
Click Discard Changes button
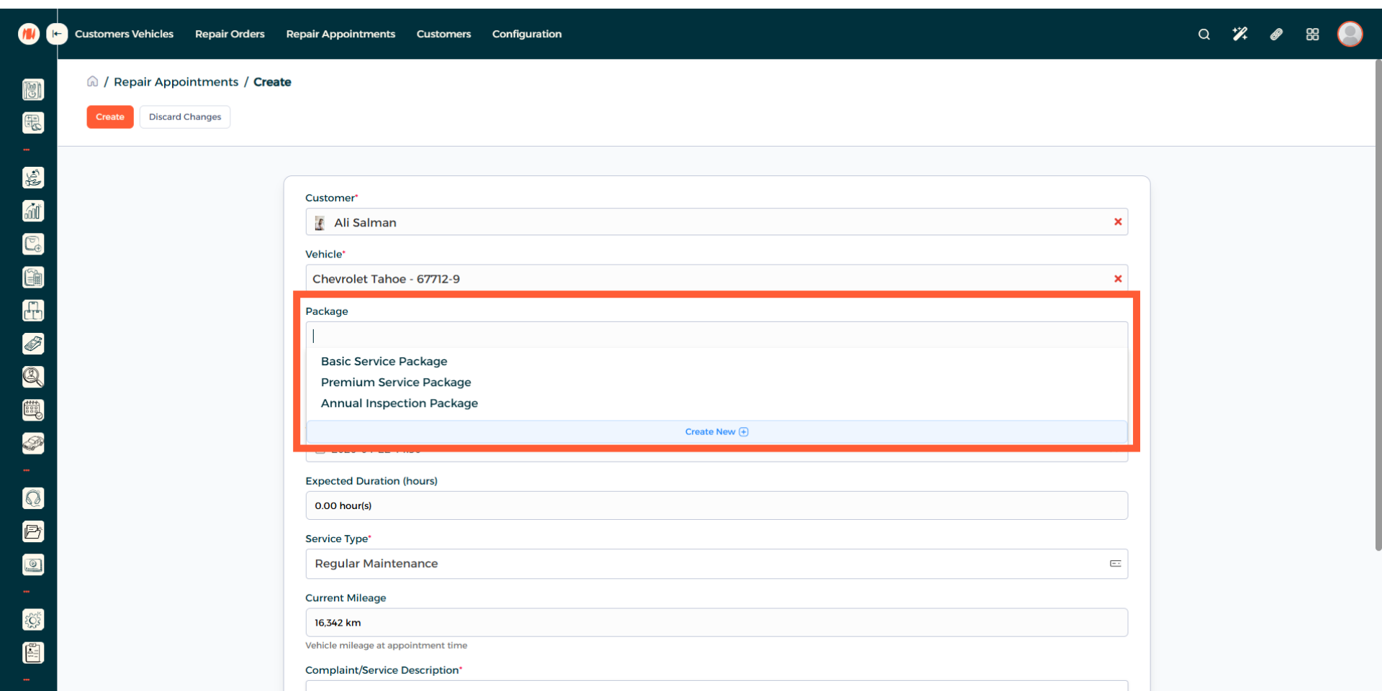185,117
